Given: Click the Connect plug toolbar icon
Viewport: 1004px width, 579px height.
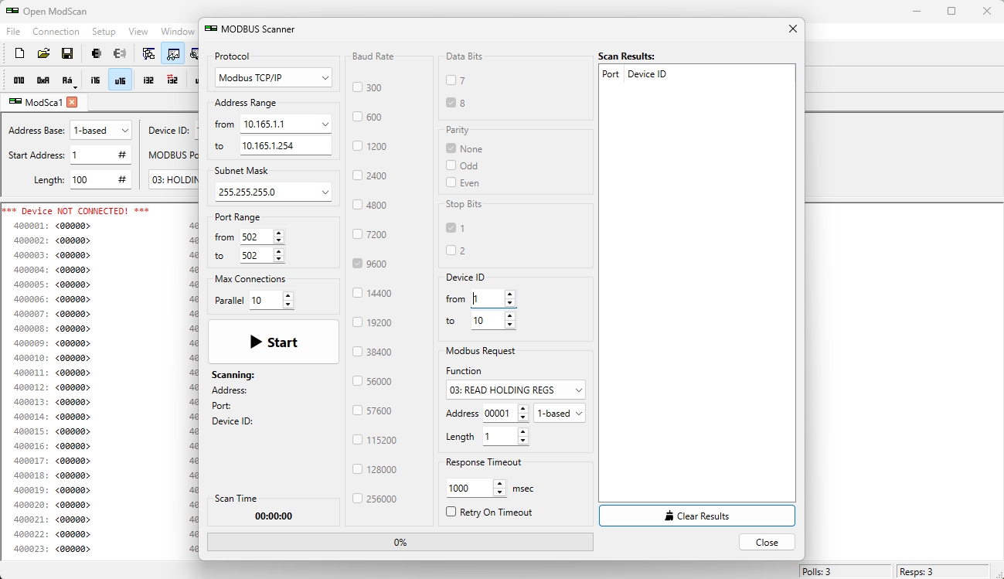Looking at the screenshot, I should (x=96, y=53).
